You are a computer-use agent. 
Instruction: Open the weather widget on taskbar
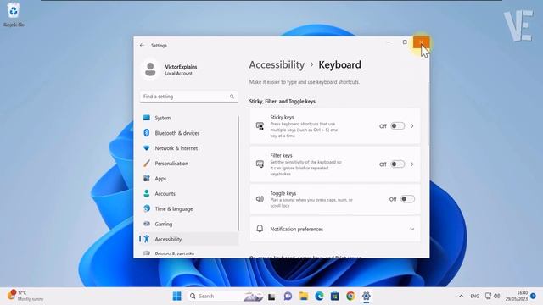point(26,296)
